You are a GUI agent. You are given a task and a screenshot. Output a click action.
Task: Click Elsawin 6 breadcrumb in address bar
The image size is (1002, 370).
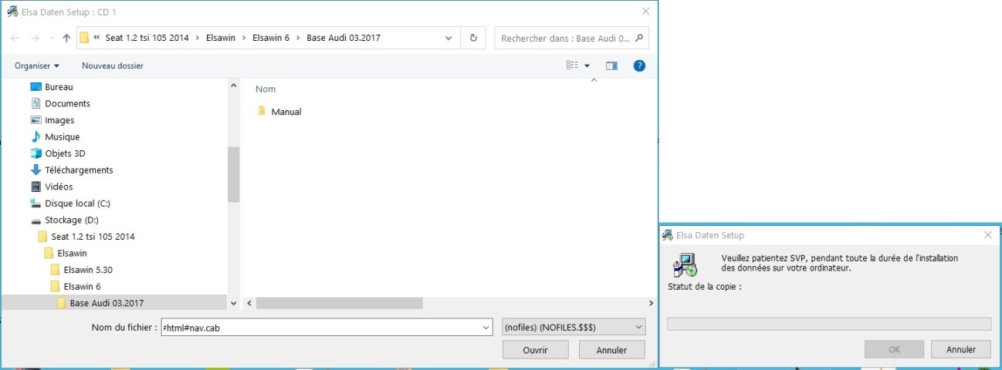271,38
